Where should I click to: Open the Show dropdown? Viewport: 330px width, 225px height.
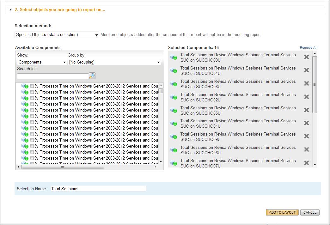coord(41,62)
